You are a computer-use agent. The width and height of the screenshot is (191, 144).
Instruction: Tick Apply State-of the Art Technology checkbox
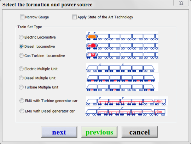(x=74, y=17)
